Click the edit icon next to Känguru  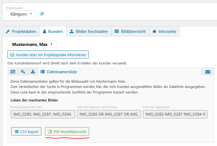click(42, 14)
